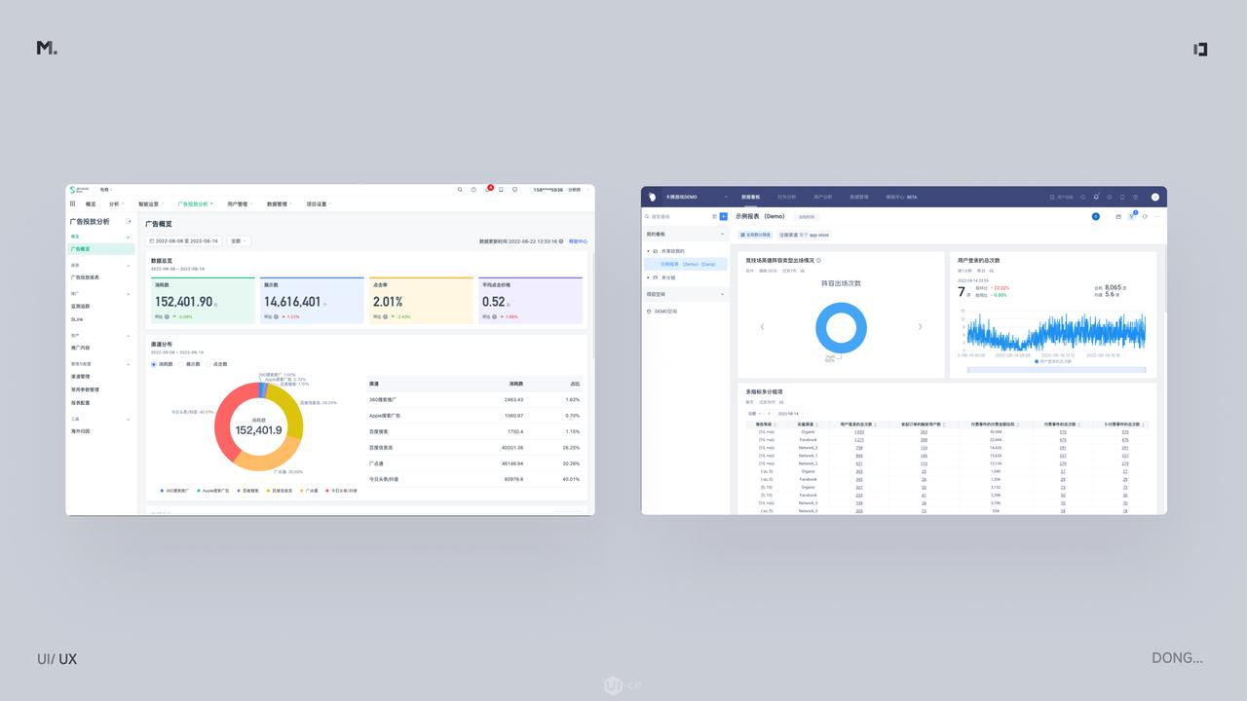Click the range slider under the login line chart
The height and width of the screenshot is (701, 1247).
point(1056,370)
